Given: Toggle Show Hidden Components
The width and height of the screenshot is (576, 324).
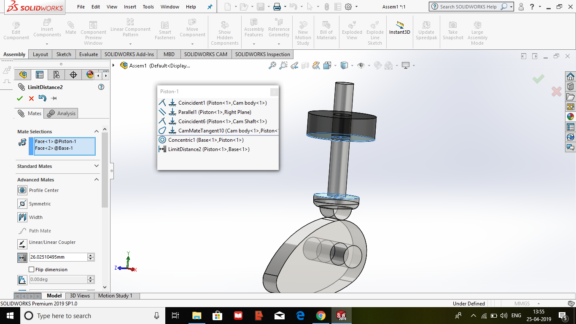Looking at the screenshot, I should [x=225, y=30].
